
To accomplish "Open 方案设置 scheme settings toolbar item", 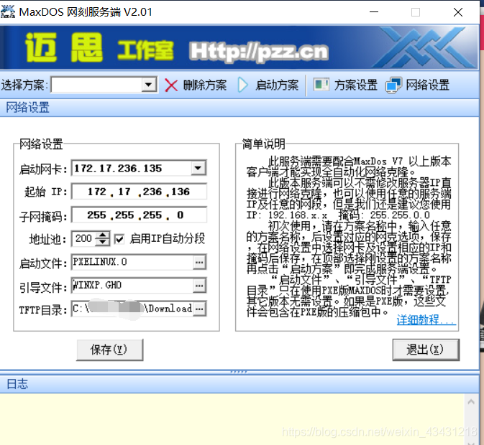I will pyautogui.click(x=345, y=85).
